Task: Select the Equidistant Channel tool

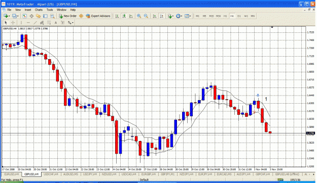Action: tap(42, 23)
